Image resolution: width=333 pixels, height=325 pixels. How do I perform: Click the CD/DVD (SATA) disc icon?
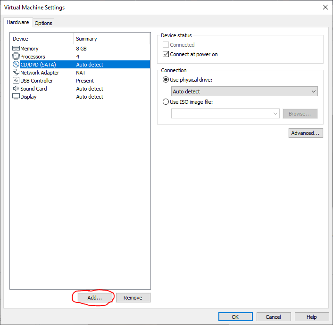point(16,65)
